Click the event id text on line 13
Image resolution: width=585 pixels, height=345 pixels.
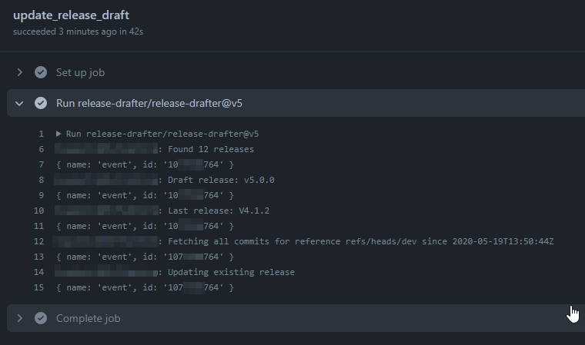[145, 257]
